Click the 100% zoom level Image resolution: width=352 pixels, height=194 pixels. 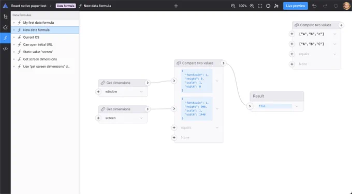coord(242,6)
